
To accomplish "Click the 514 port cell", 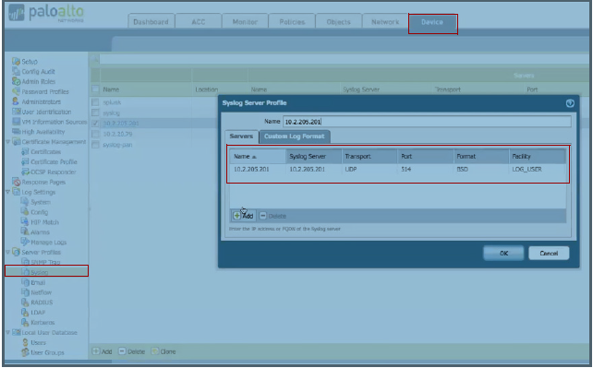I will (406, 169).
